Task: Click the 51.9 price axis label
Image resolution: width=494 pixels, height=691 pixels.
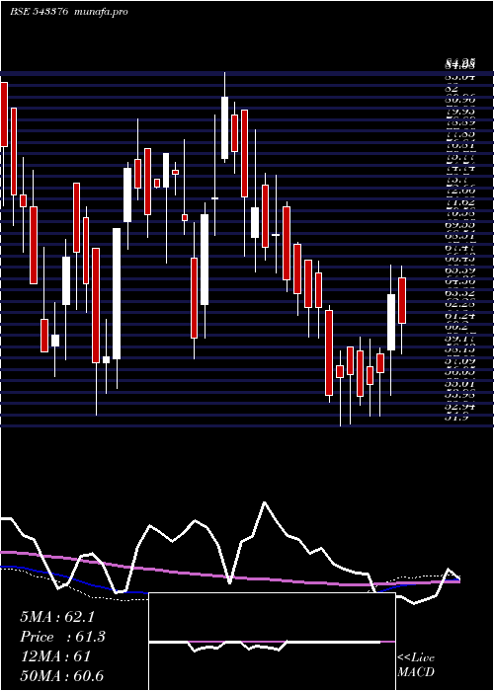Action: [453, 417]
